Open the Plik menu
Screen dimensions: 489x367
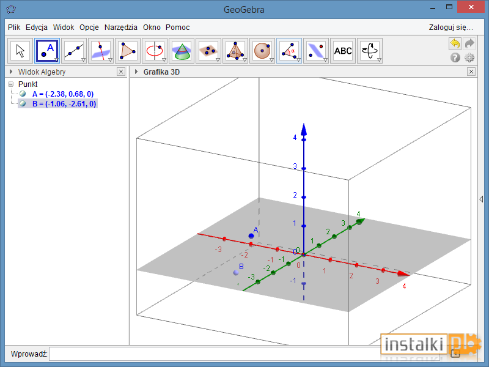(14, 28)
